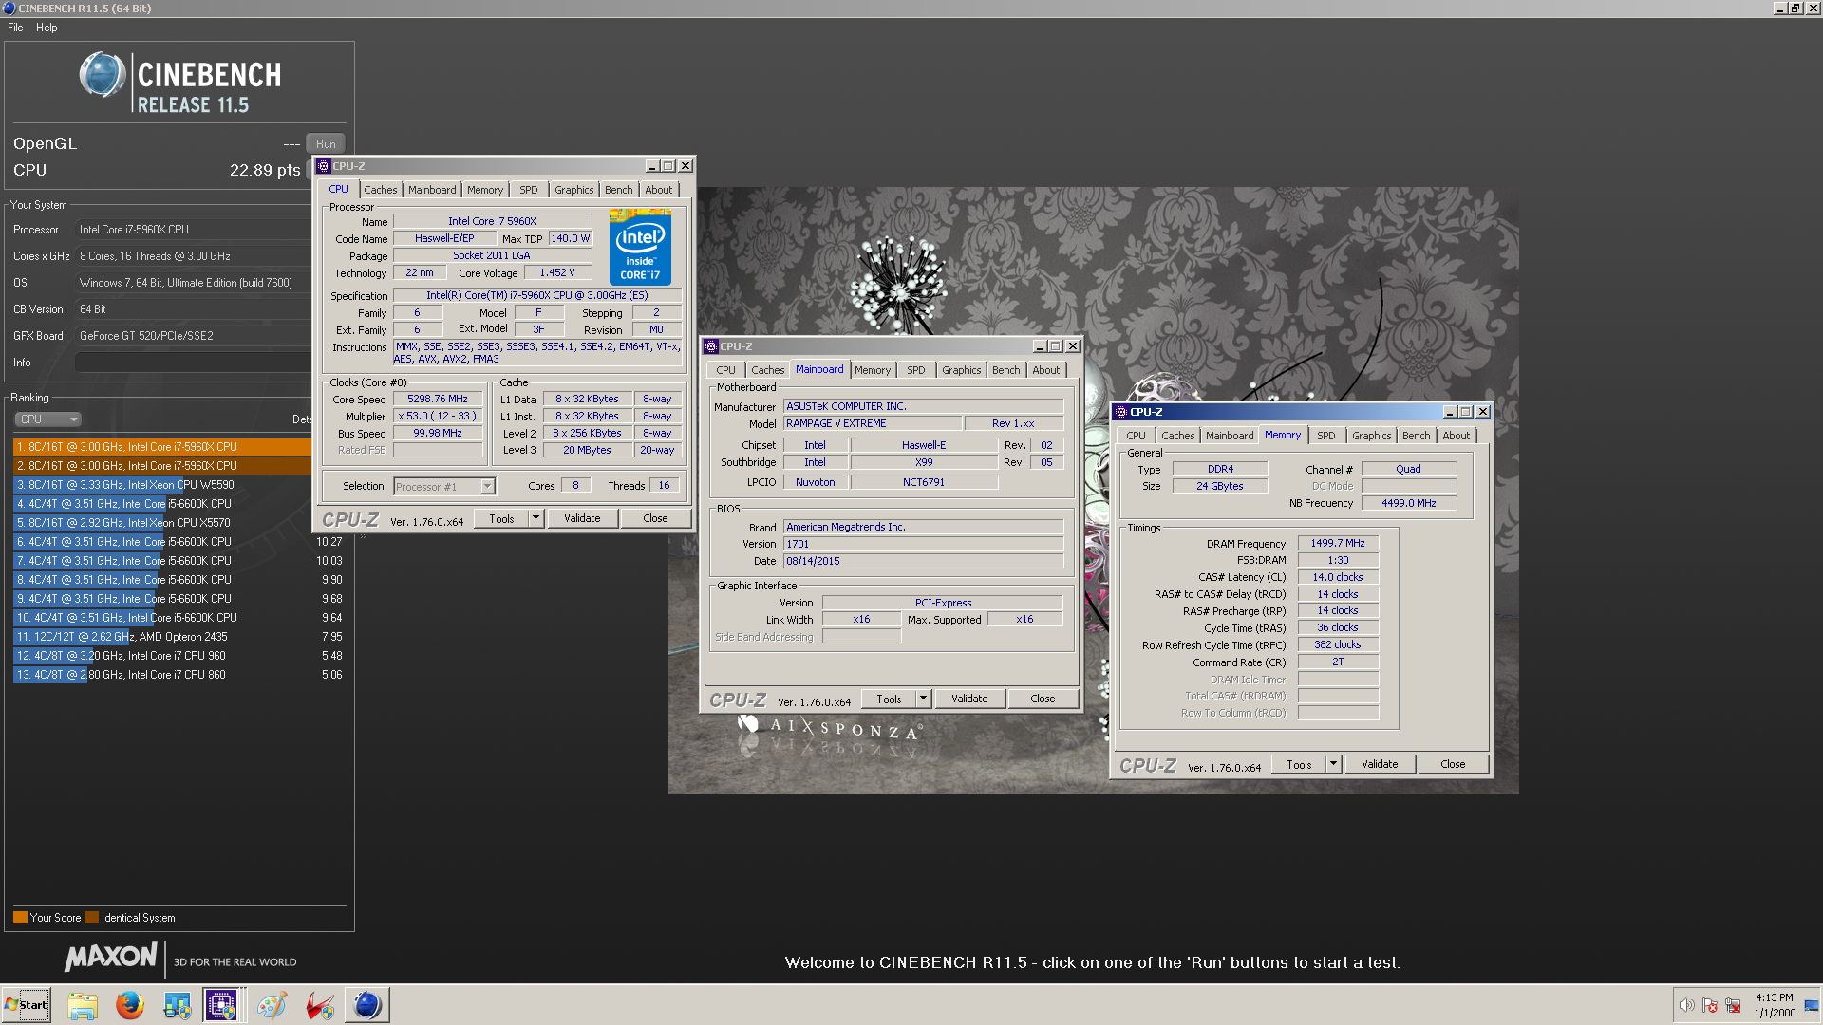1823x1025 pixels.
Task: Open the Start menu
Action: pos(26,1005)
